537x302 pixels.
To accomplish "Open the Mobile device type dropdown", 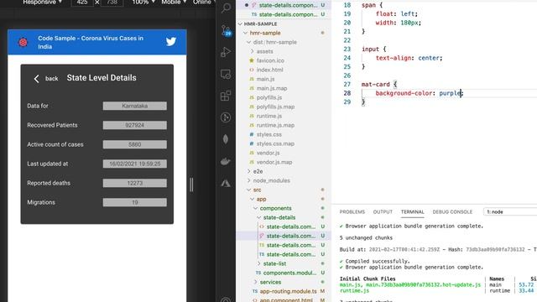I will click(174, 2).
